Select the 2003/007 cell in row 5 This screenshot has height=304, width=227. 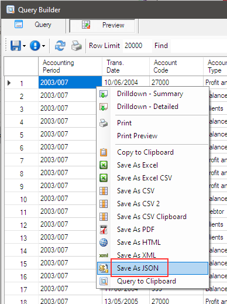[x=67, y=134]
